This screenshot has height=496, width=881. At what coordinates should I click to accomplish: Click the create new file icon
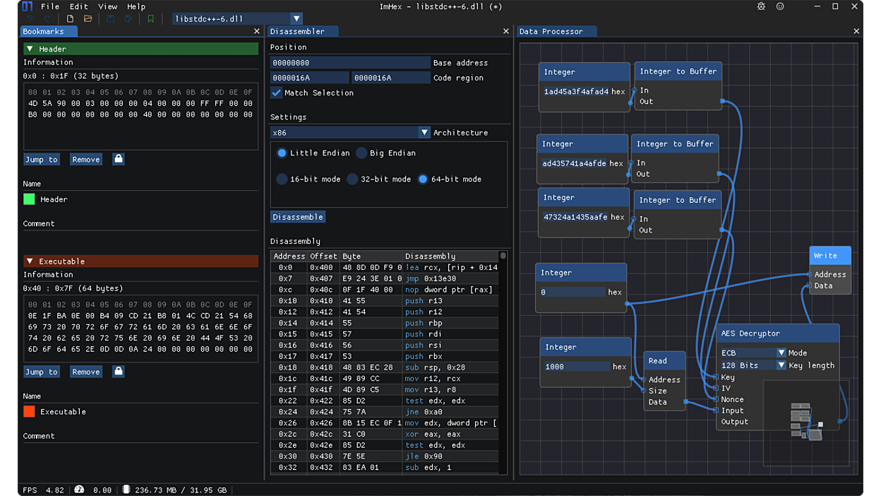70,19
